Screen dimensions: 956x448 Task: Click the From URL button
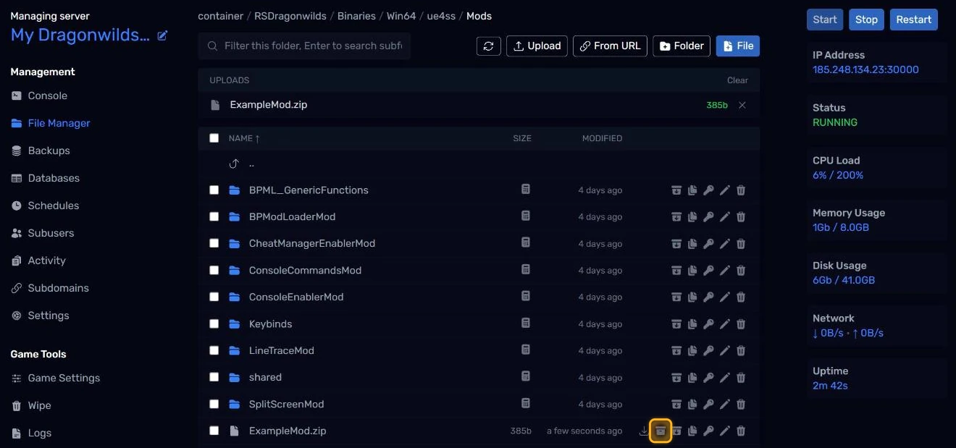point(610,46)
